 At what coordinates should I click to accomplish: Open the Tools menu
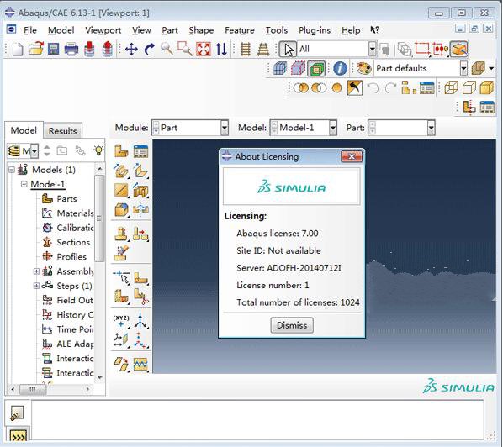(276, 30)
